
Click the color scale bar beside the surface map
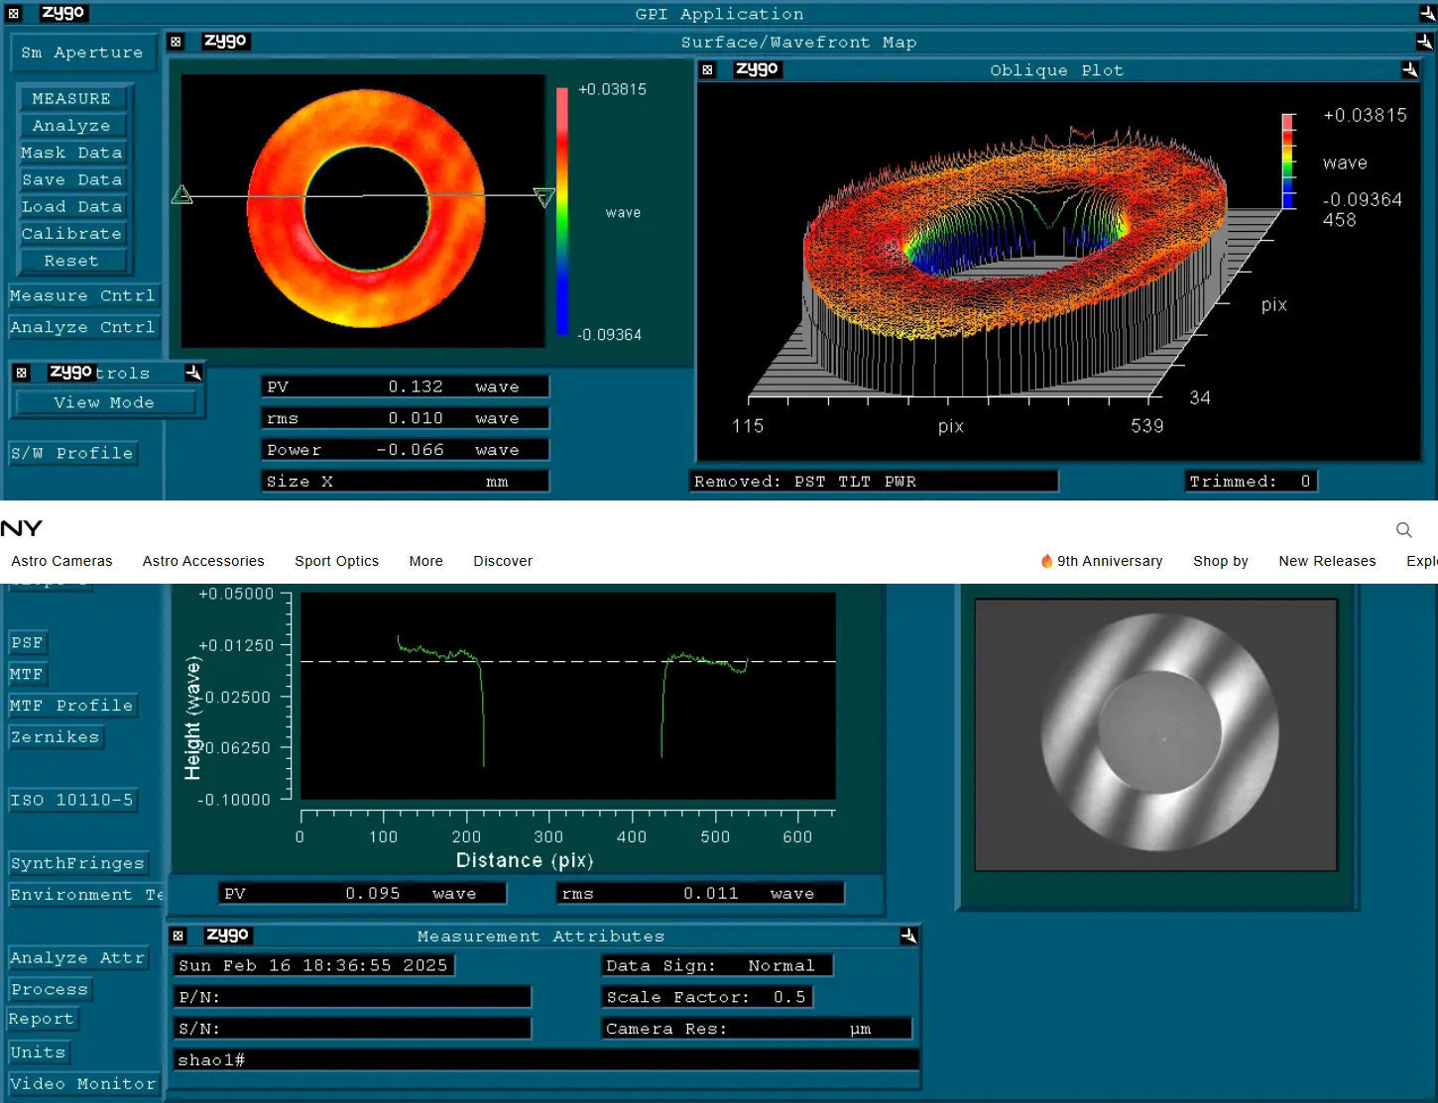561,210
